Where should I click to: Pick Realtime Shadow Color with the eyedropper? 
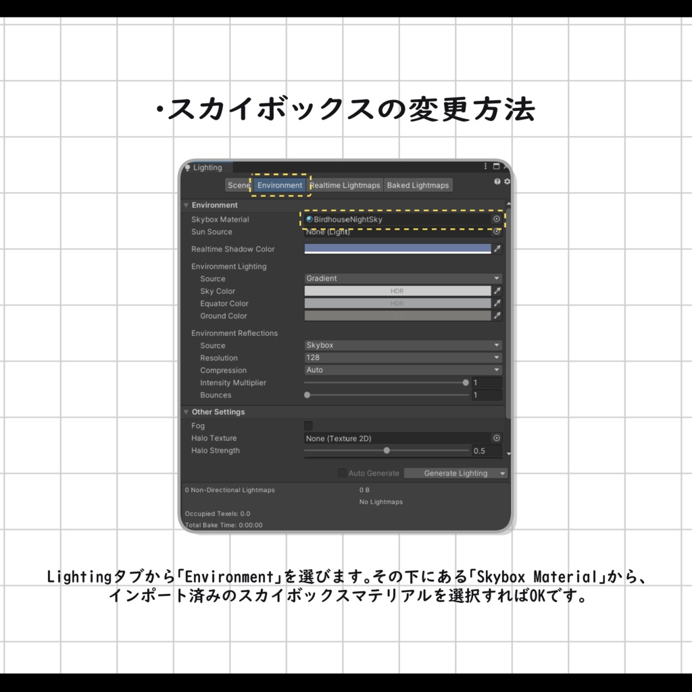pyautogui.click(x=497, y=249)
